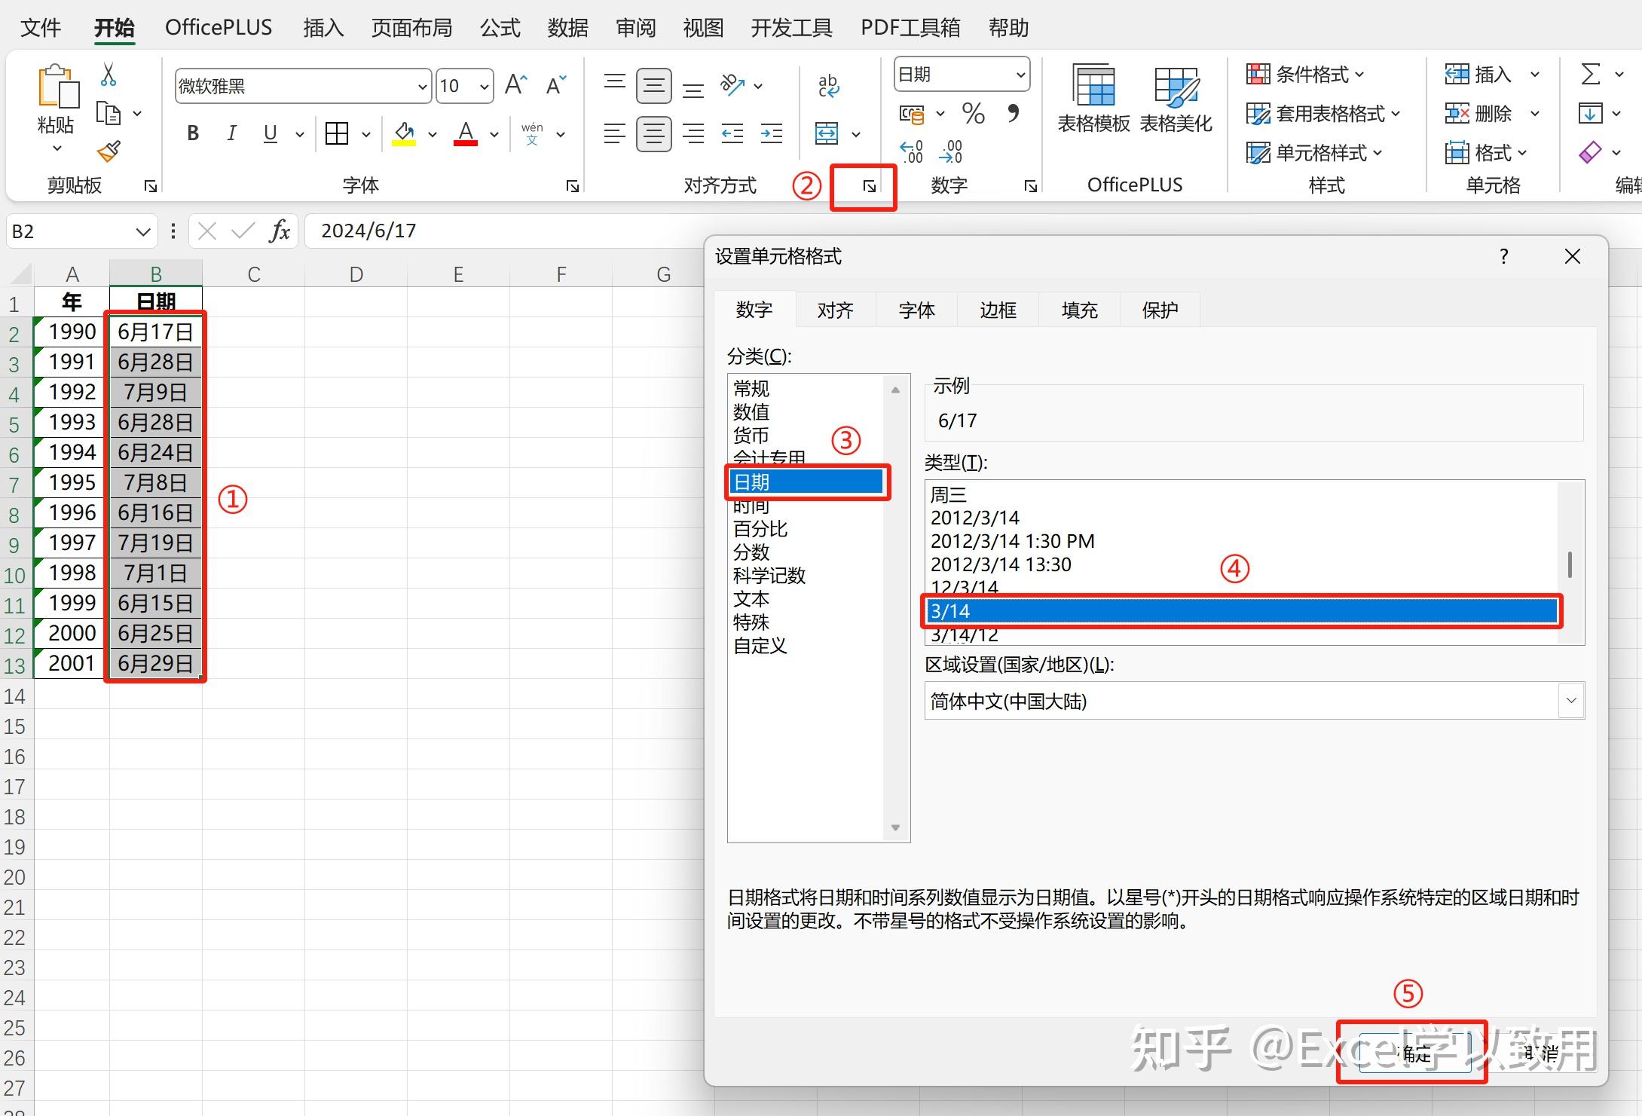
Task: Open the 填充 tab in the dialog
Action: click(1080, 310)
